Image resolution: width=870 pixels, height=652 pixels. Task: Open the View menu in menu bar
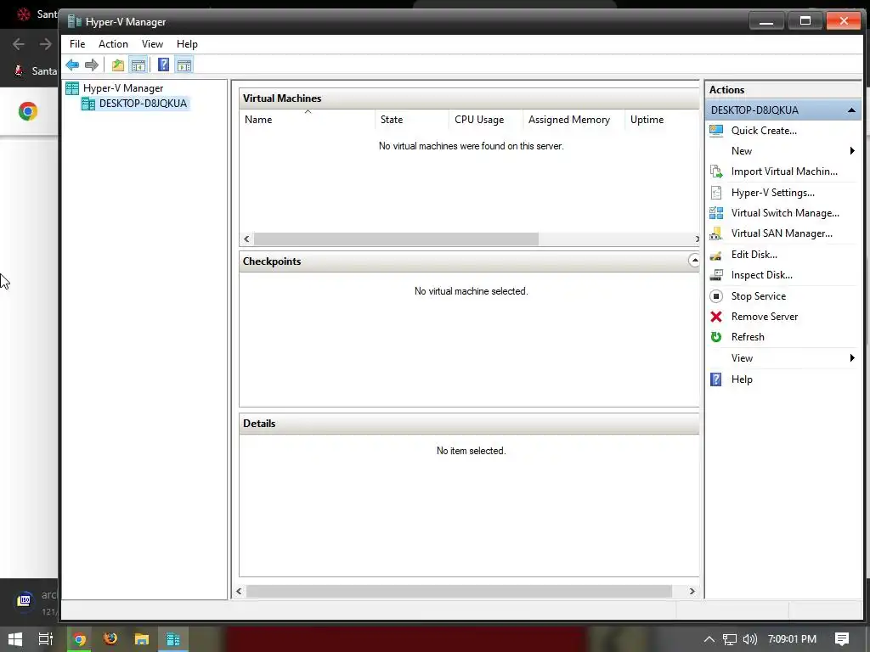pyautogui.click(x=152, y=44)
